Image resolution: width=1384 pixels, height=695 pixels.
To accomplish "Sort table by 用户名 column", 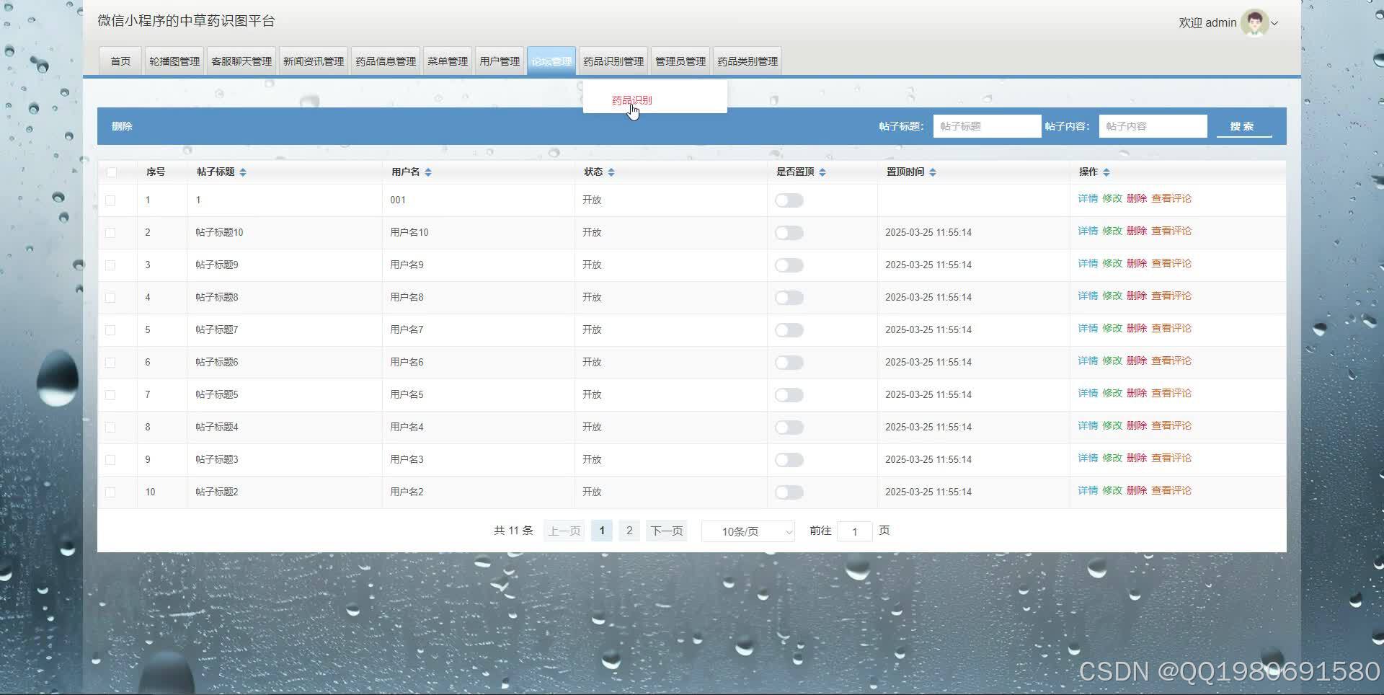I will click(x=428, y=172).
